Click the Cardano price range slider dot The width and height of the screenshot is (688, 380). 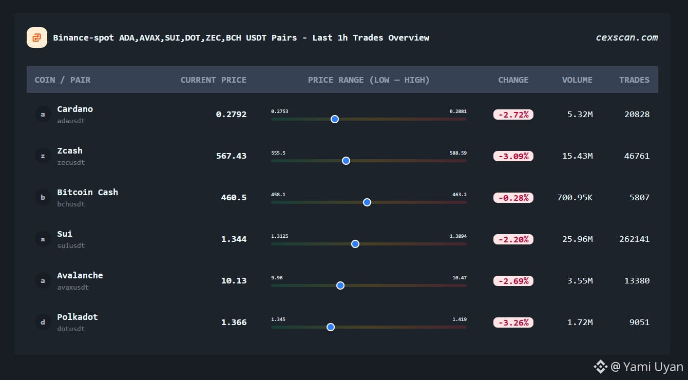(335, 119)
